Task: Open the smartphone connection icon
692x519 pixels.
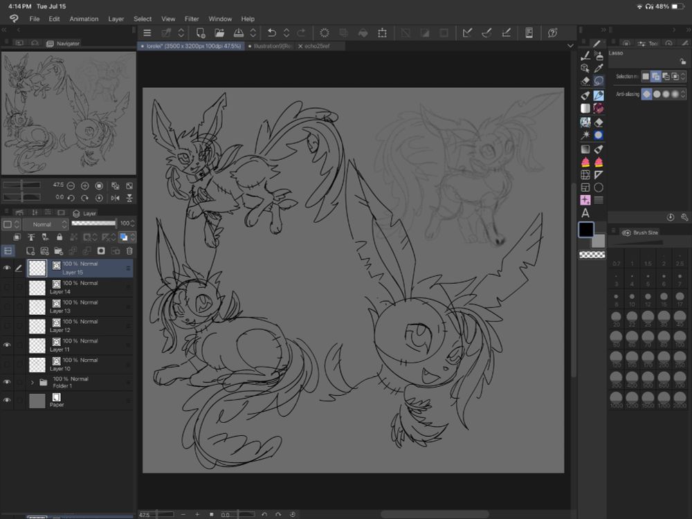Action: pos(529,33)
